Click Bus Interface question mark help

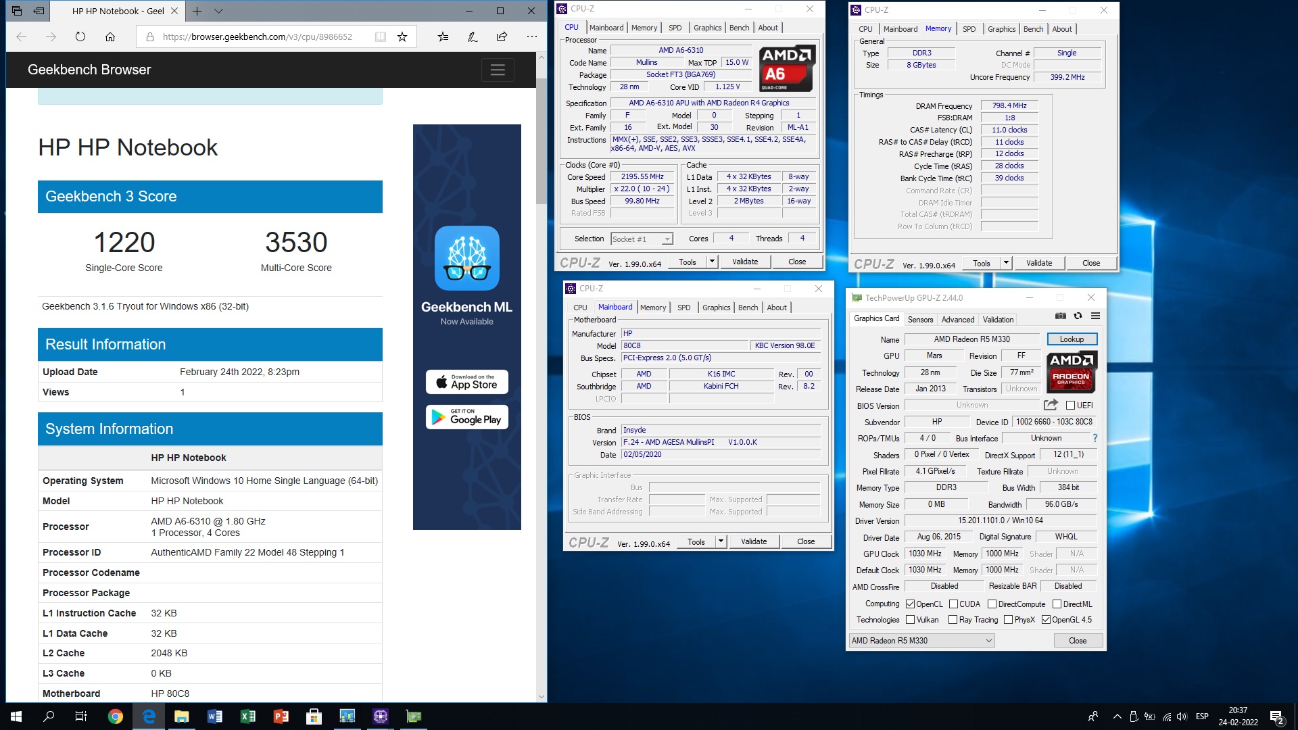pyautogui.click(x=1095, y=438)
